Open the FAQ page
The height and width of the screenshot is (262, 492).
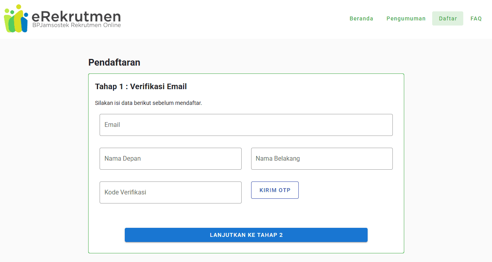click(x=476, y=18)
